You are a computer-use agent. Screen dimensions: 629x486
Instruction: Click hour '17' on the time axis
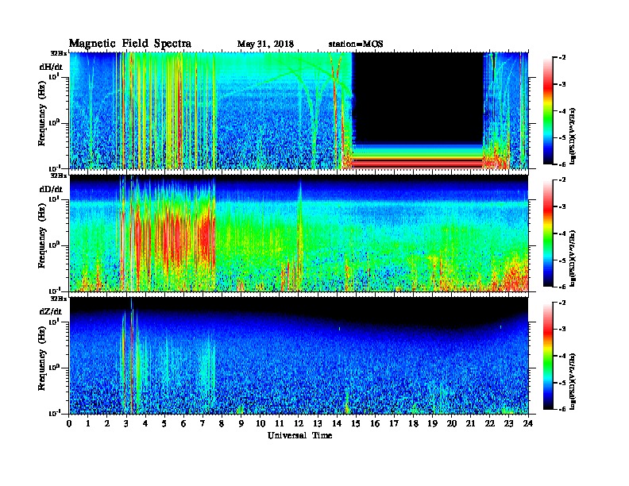point(395,423)
